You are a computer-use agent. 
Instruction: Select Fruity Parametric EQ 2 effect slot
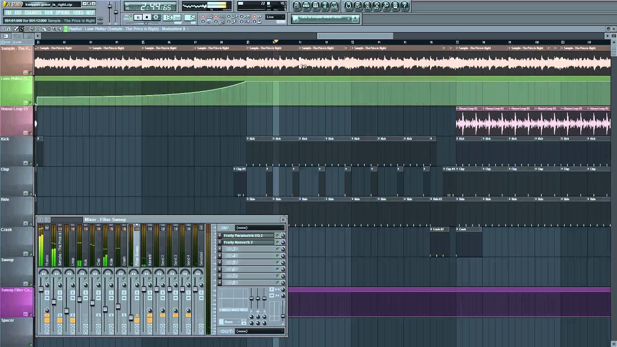pyautogui.click(x=249, y=235)
